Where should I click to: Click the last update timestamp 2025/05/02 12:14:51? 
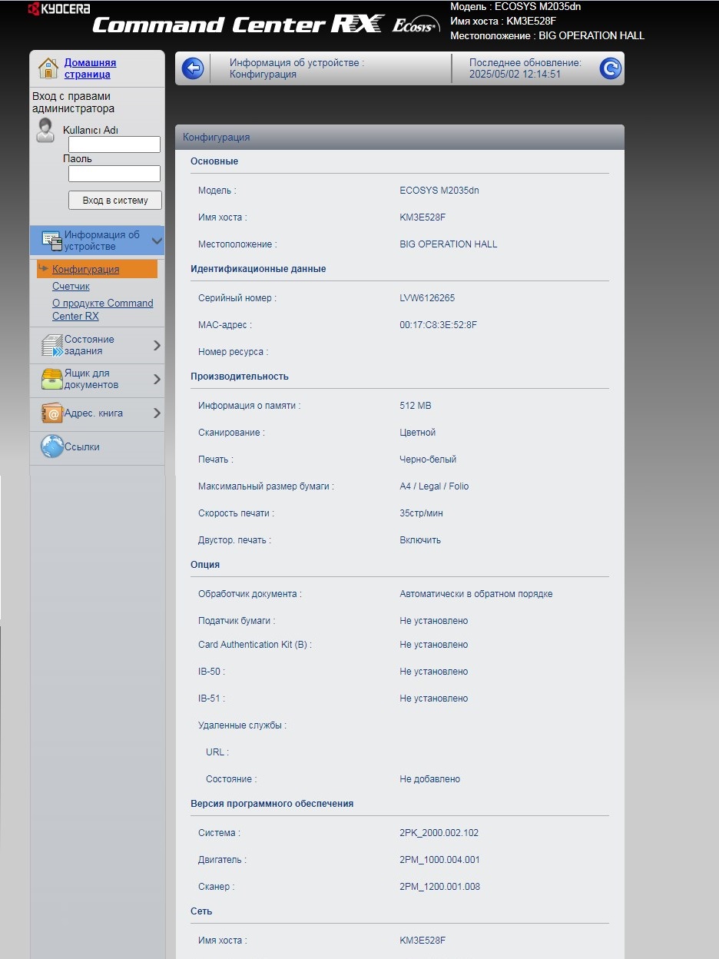pos(515,75)
